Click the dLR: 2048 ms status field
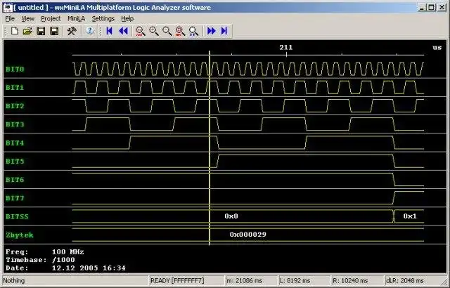 coord(412,280)
